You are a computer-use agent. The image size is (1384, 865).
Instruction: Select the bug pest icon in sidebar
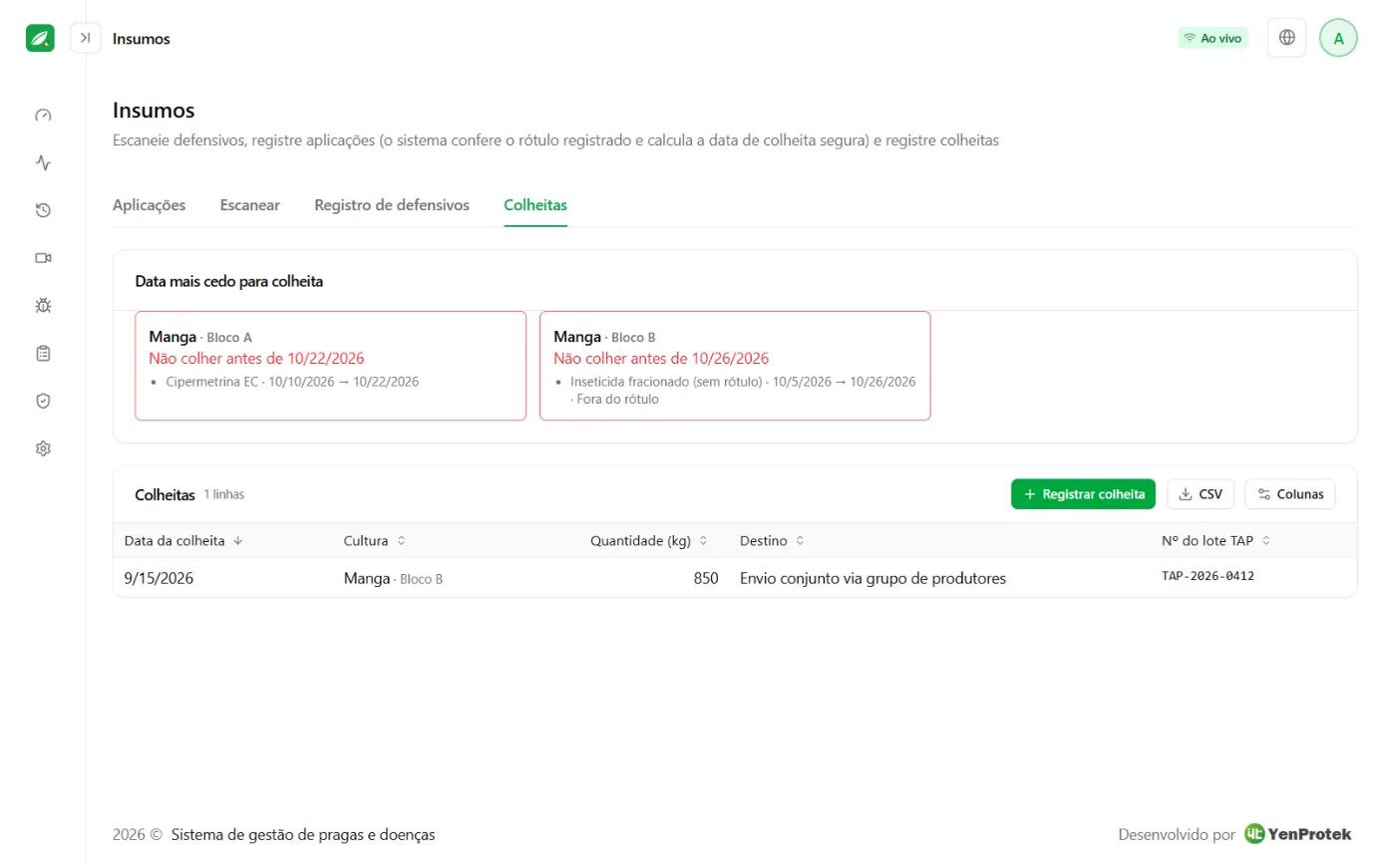43,306
